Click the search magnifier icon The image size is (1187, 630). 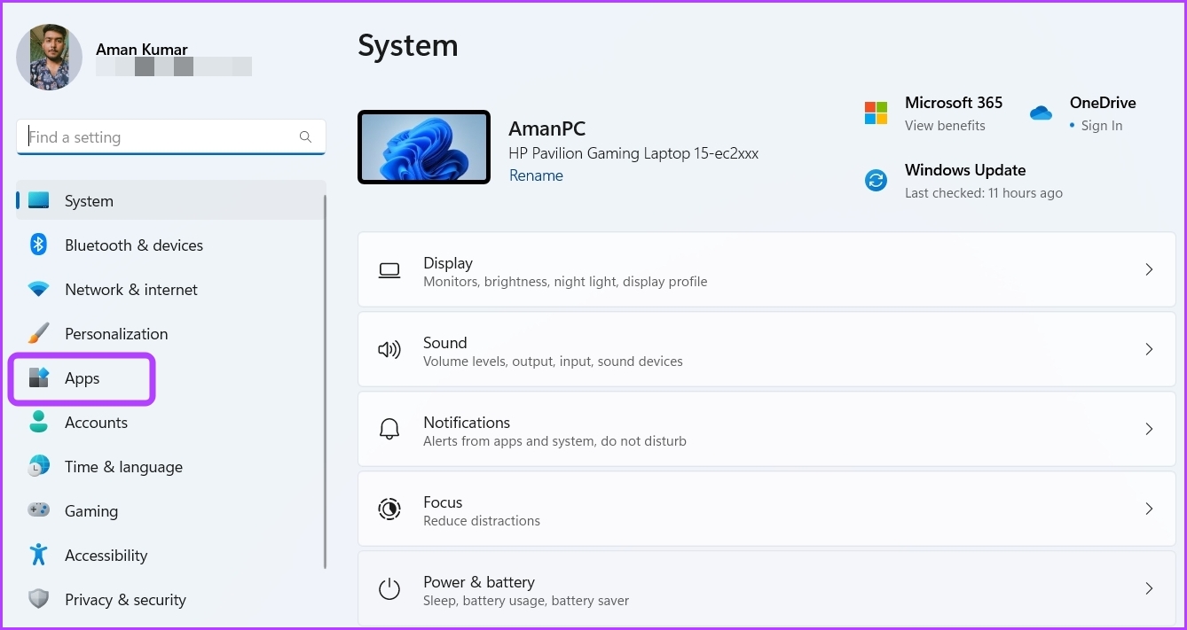[x=305, y=137]
